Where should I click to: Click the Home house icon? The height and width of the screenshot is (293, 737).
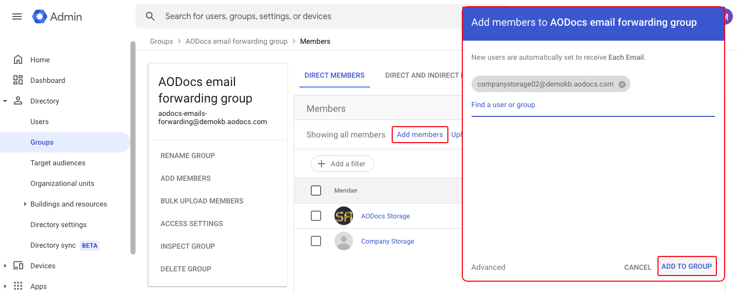18,60
